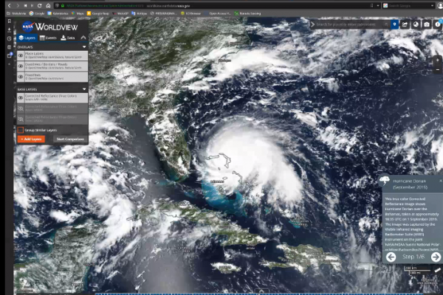Open the bookmarks panel icon in browser sidebar
This screenshot has width=443, height=295.
(10, 21)
